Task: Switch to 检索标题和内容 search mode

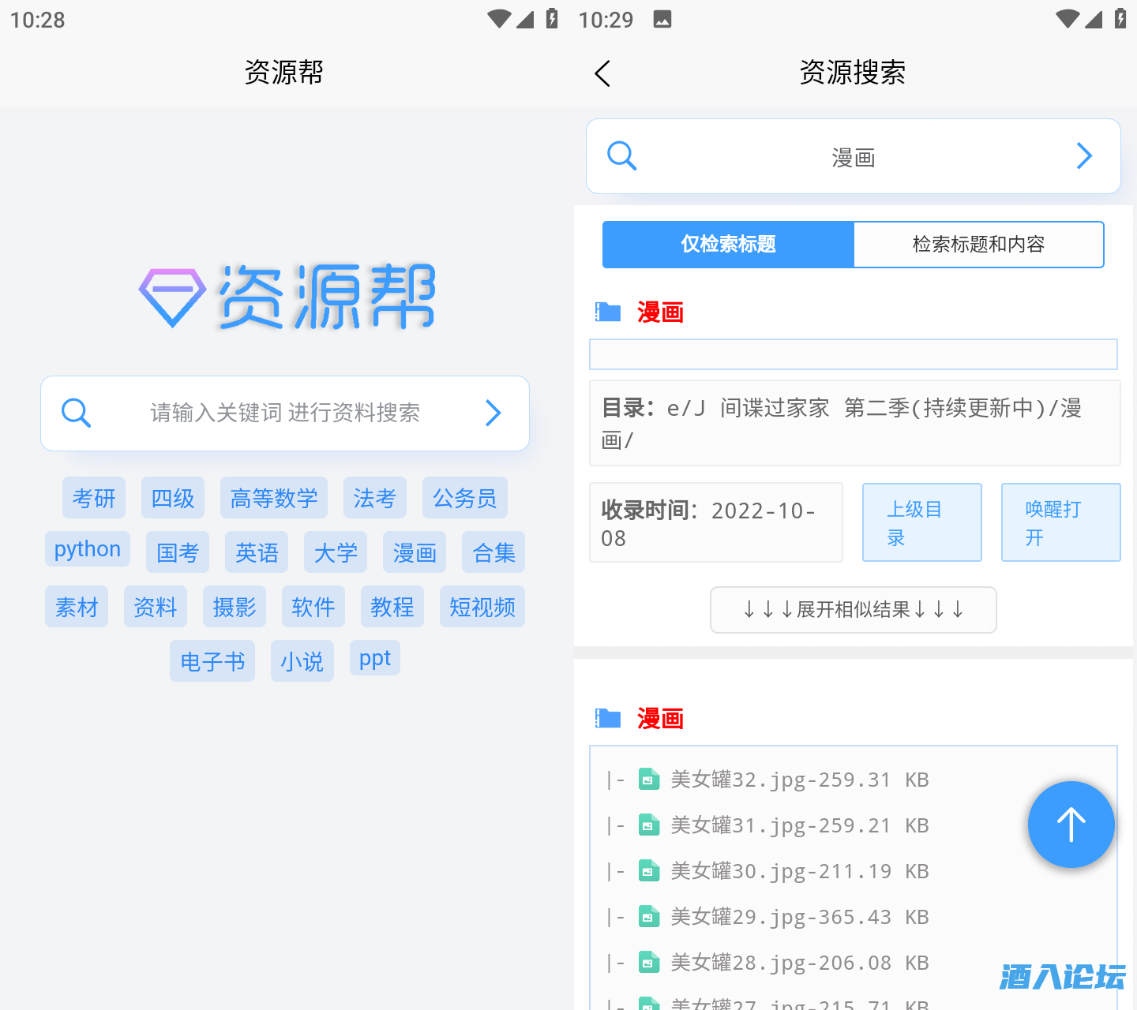Action: [978, 245]
